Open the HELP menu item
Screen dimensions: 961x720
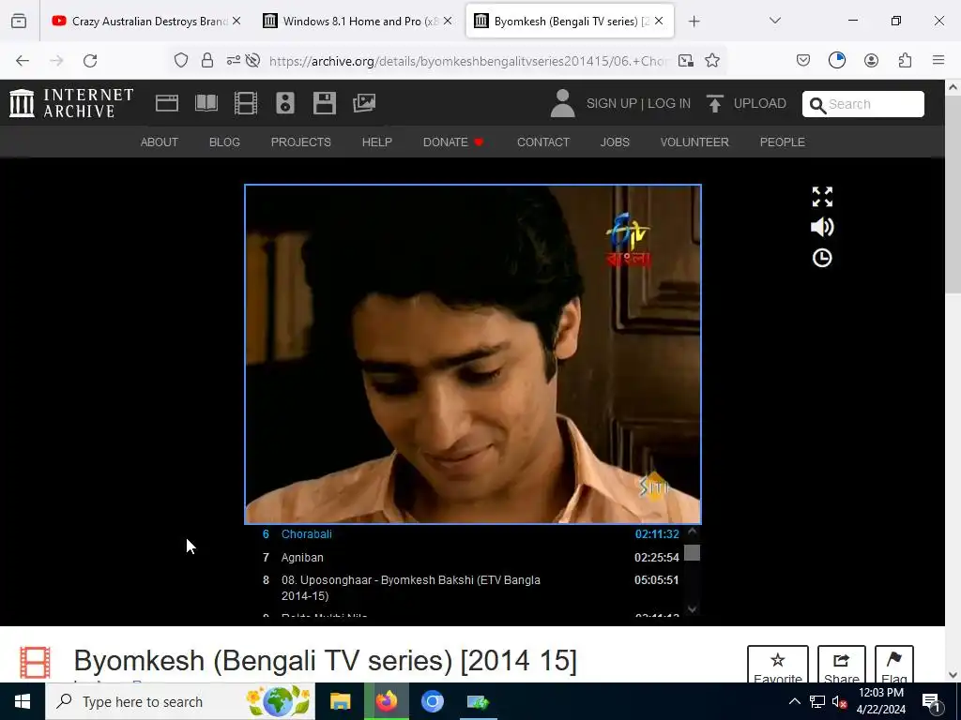pos(377,142)
